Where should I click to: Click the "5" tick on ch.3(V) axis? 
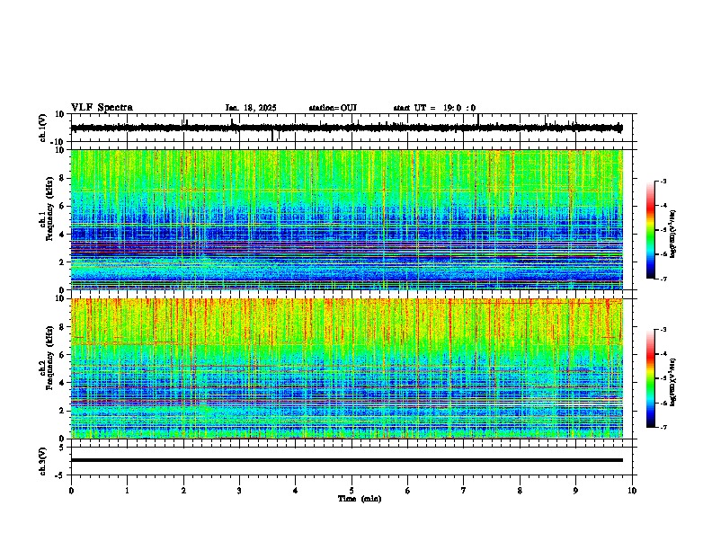click(x=62, y=448)
